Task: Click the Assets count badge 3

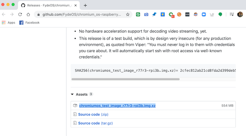Action: click(x=91, y=94)
